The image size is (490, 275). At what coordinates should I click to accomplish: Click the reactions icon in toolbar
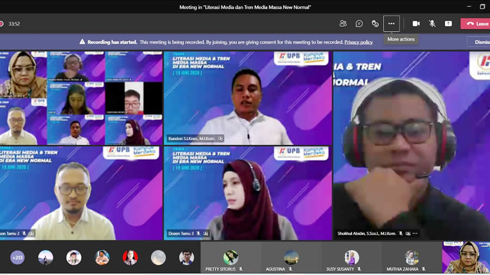click(x=375, y=23)
